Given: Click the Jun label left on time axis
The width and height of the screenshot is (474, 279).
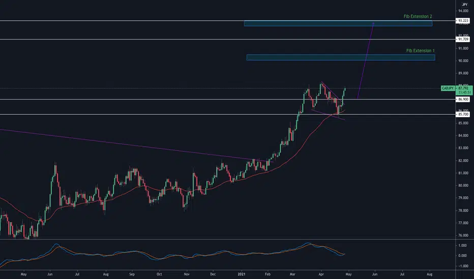Looking at the screenshot, I should (50, 274).
